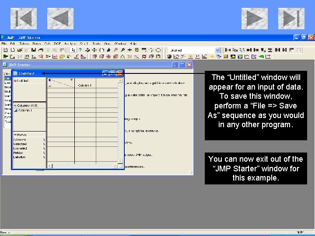Click the last icon in second toolbar row
Viewport: 315px width, 236px height.
[x=268, y=56]
